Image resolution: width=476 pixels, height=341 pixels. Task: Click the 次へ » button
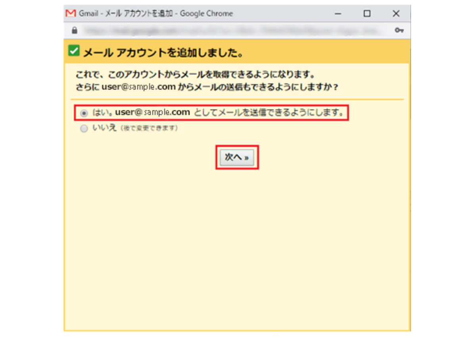point(237,157)
